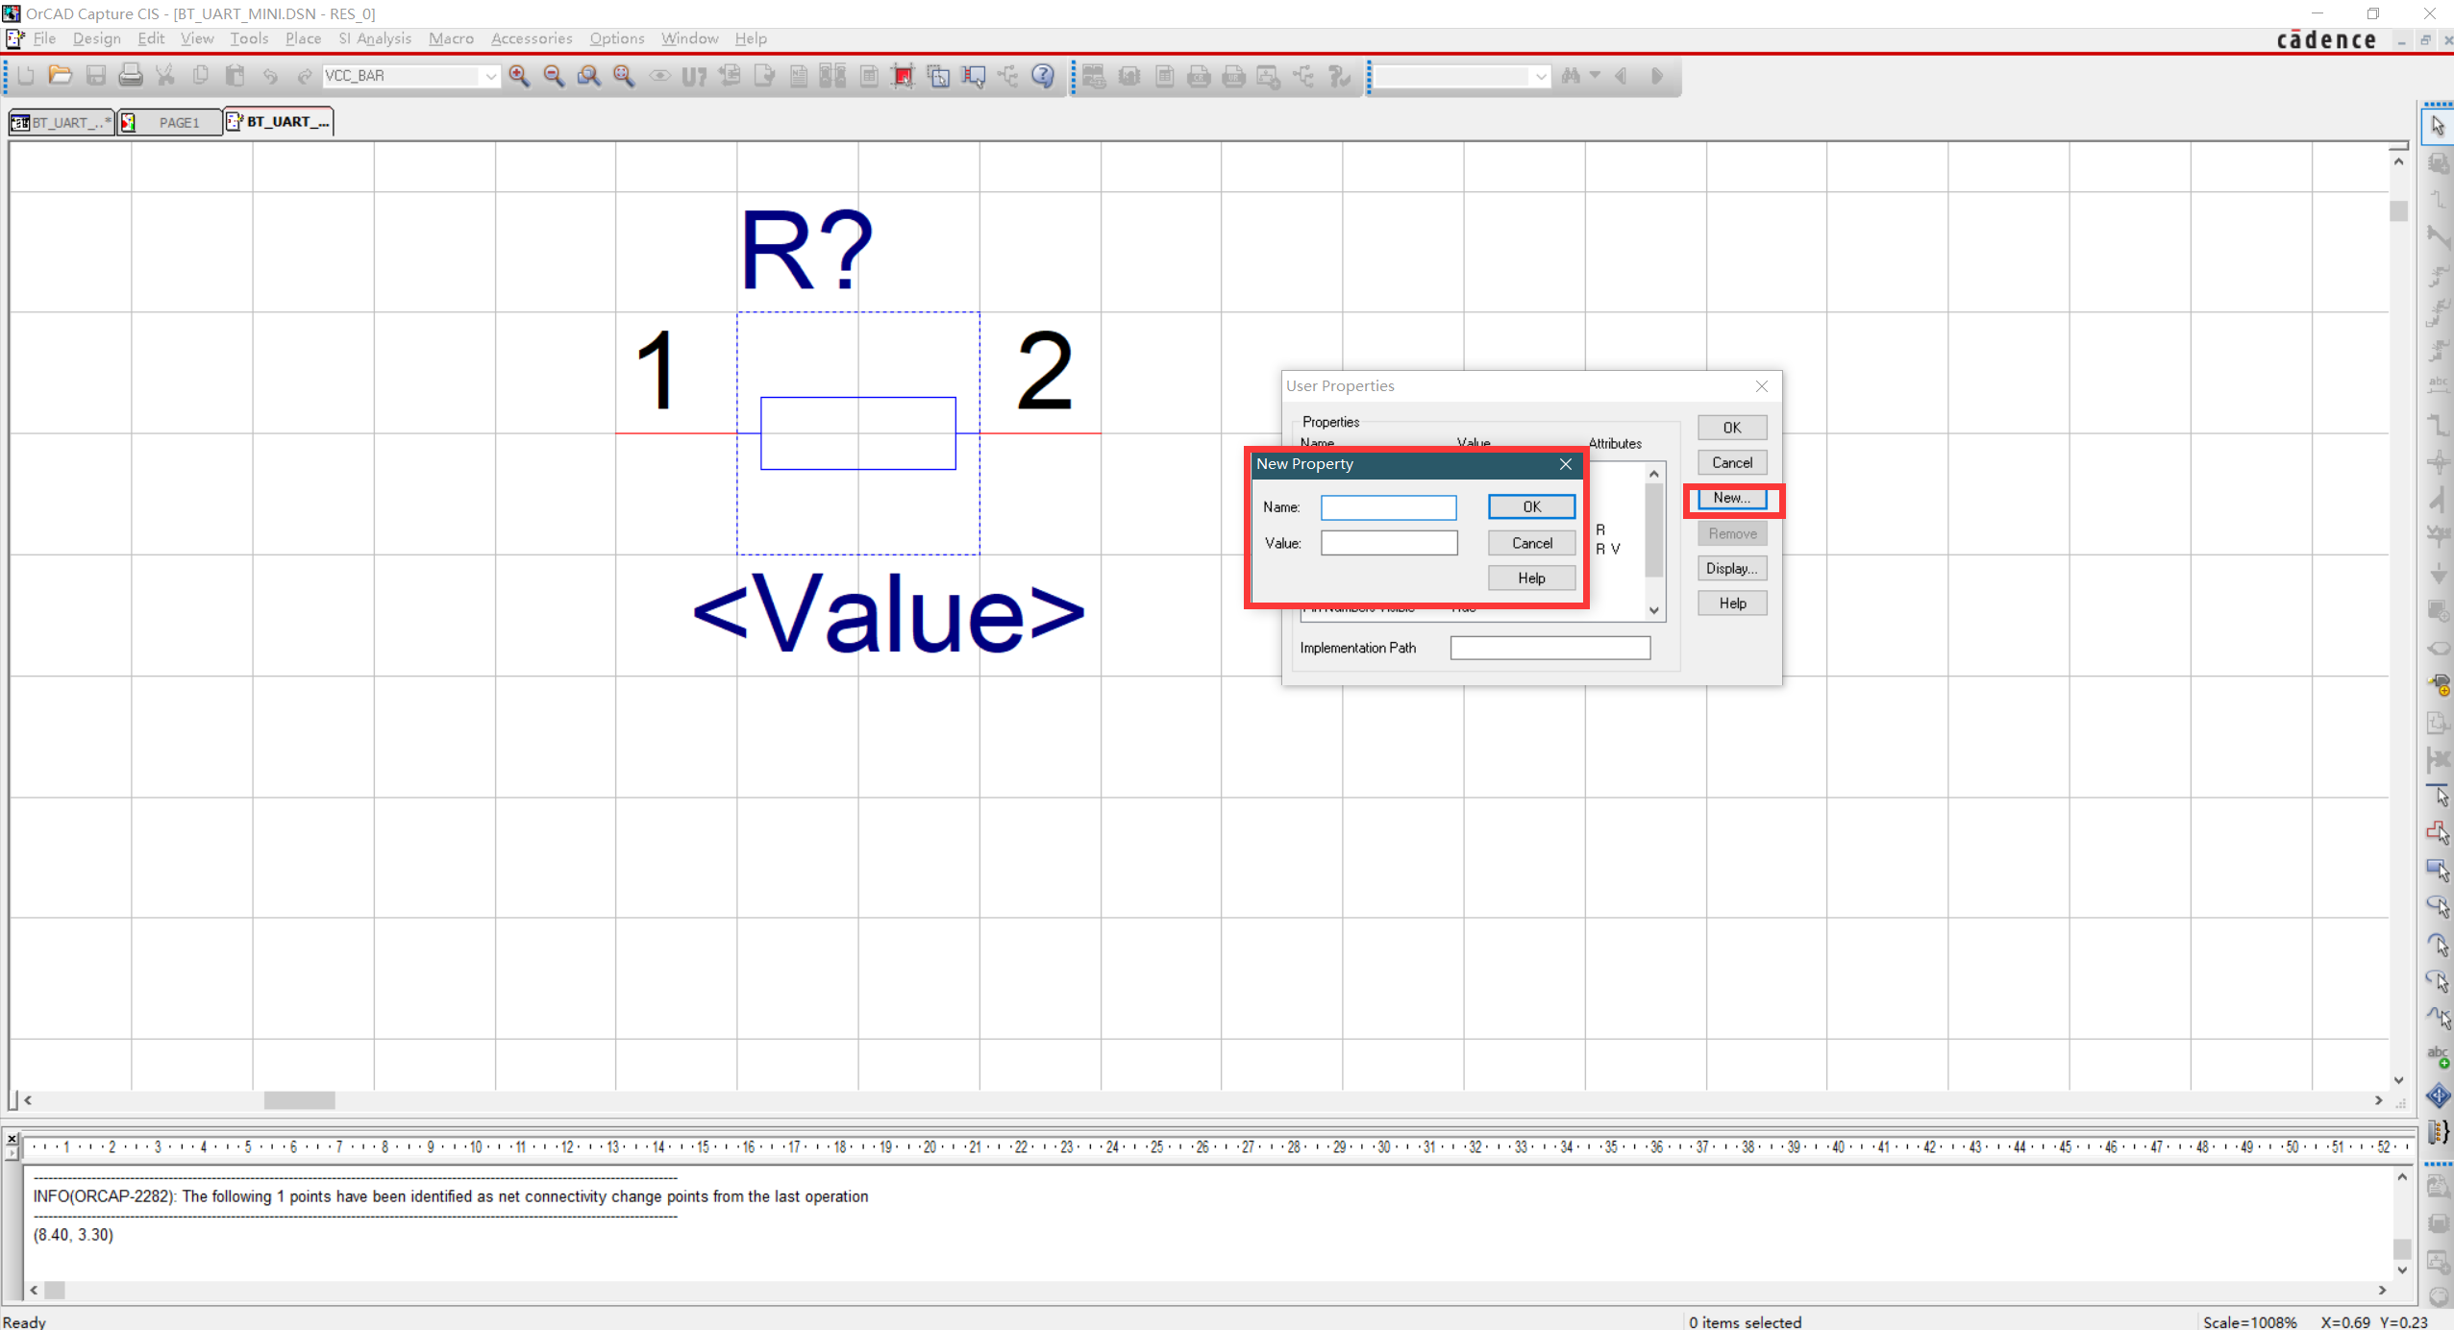2454x1330 pixels.
Task: Click pin number 1 label
Action: pos(657,372)
